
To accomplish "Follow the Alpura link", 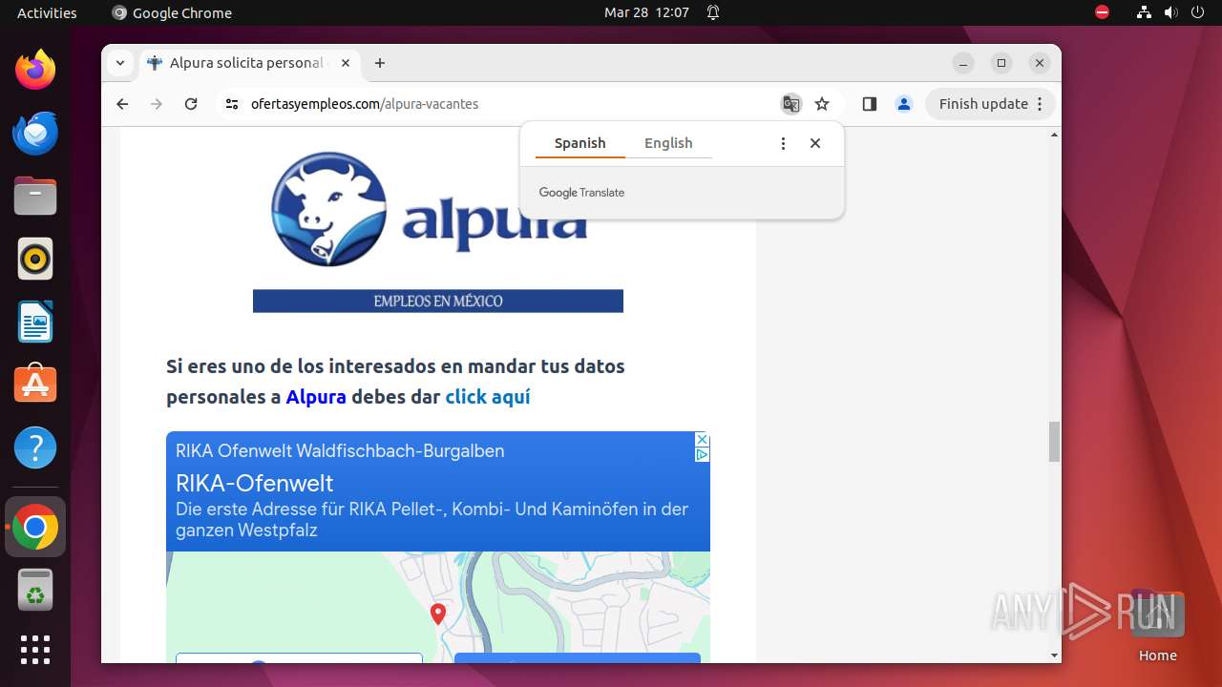I will 316,397.
